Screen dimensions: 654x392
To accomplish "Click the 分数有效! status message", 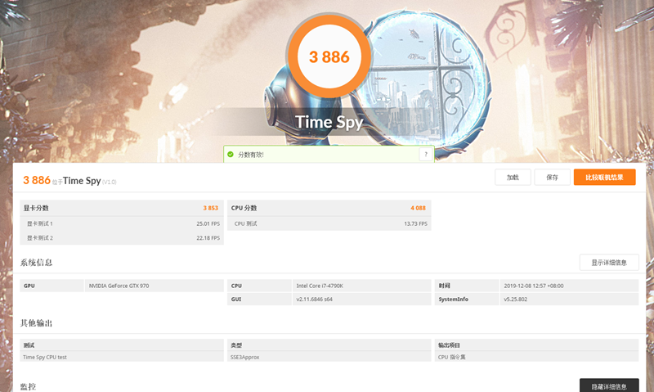I will pyautogui.click(x=251, y=155).
